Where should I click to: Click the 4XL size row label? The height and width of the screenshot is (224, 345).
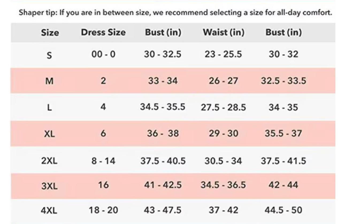coord(49,211)
